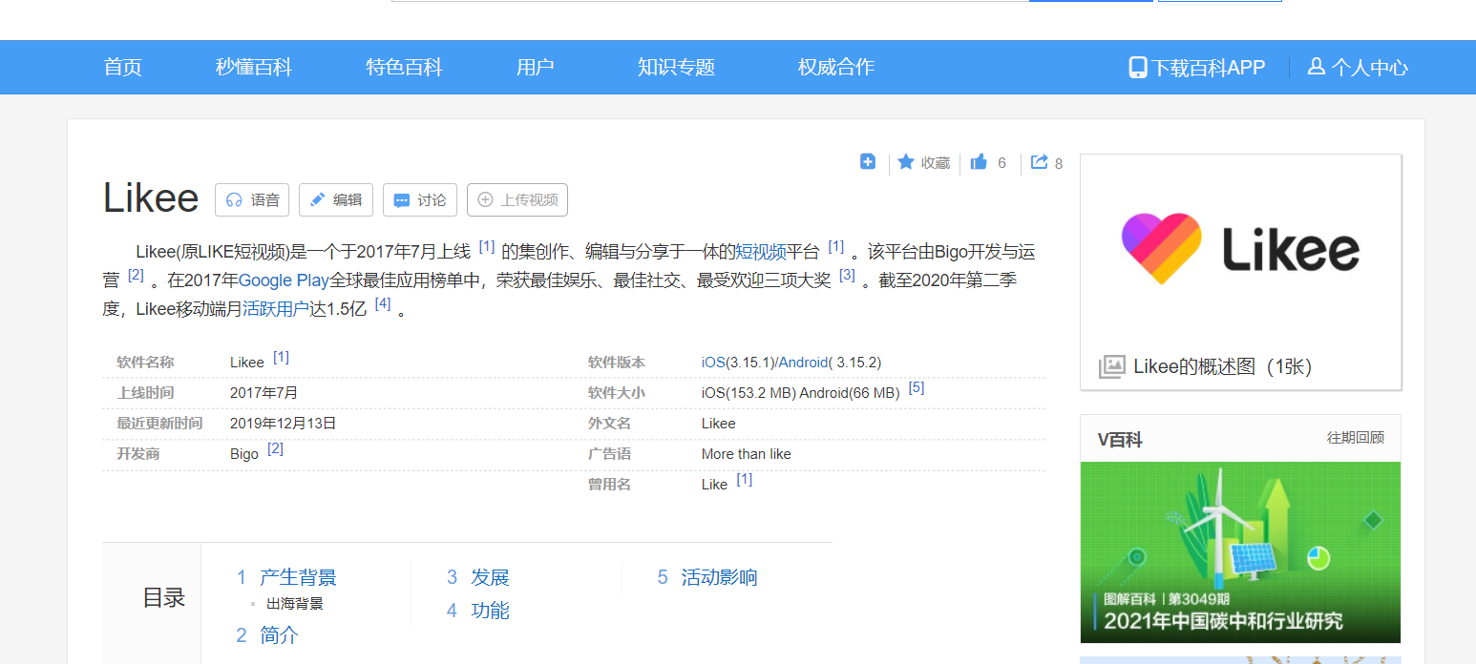Viewport: 1476px width, 664px height.
Task: Click the Likee article title heading
Action: pyautogui.click(x=151, y=198)
